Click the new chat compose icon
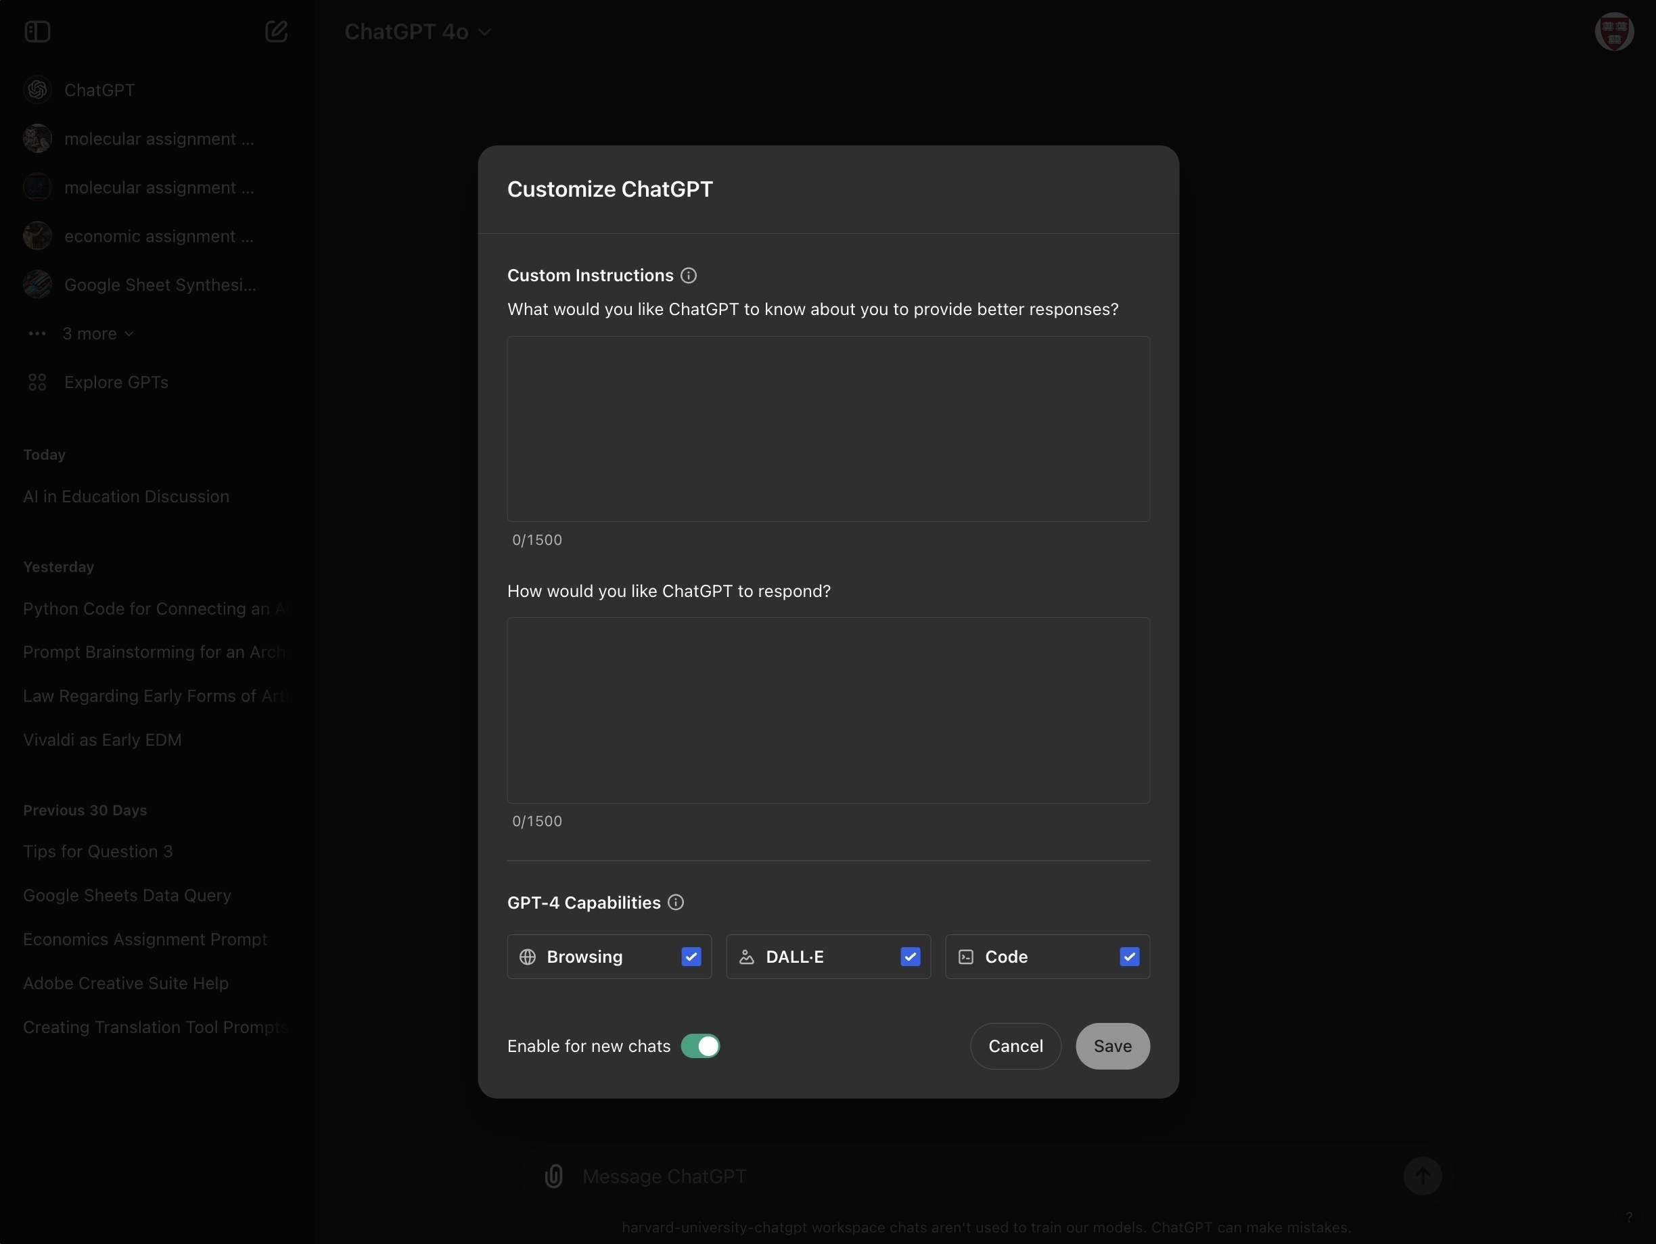 (276, 31)
